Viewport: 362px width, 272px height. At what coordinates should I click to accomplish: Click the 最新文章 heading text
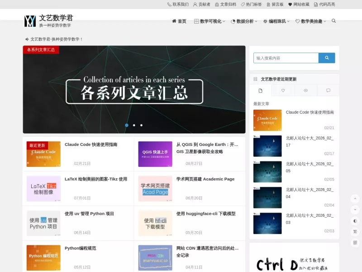coord(261,104)
